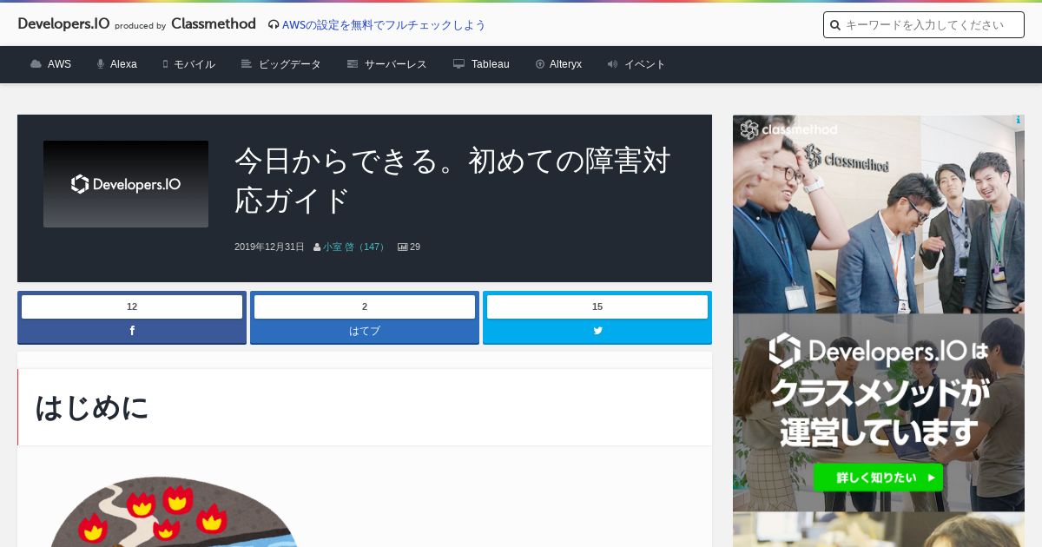Click the Facebook share count 12
Screen dimensions: 1042x547
pyautogui.click(x=132, y=306)
